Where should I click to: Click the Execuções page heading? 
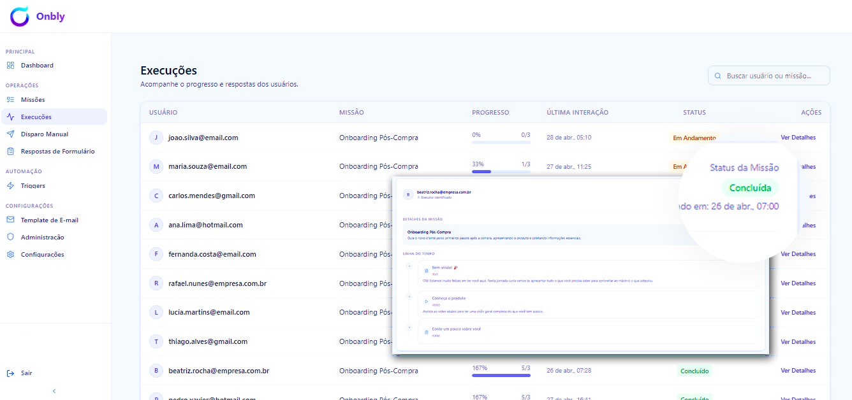click(x=168, y=71)
